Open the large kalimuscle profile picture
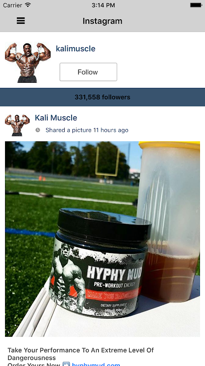The height and width of the screenshot is (366, 205). pos(28,63)
